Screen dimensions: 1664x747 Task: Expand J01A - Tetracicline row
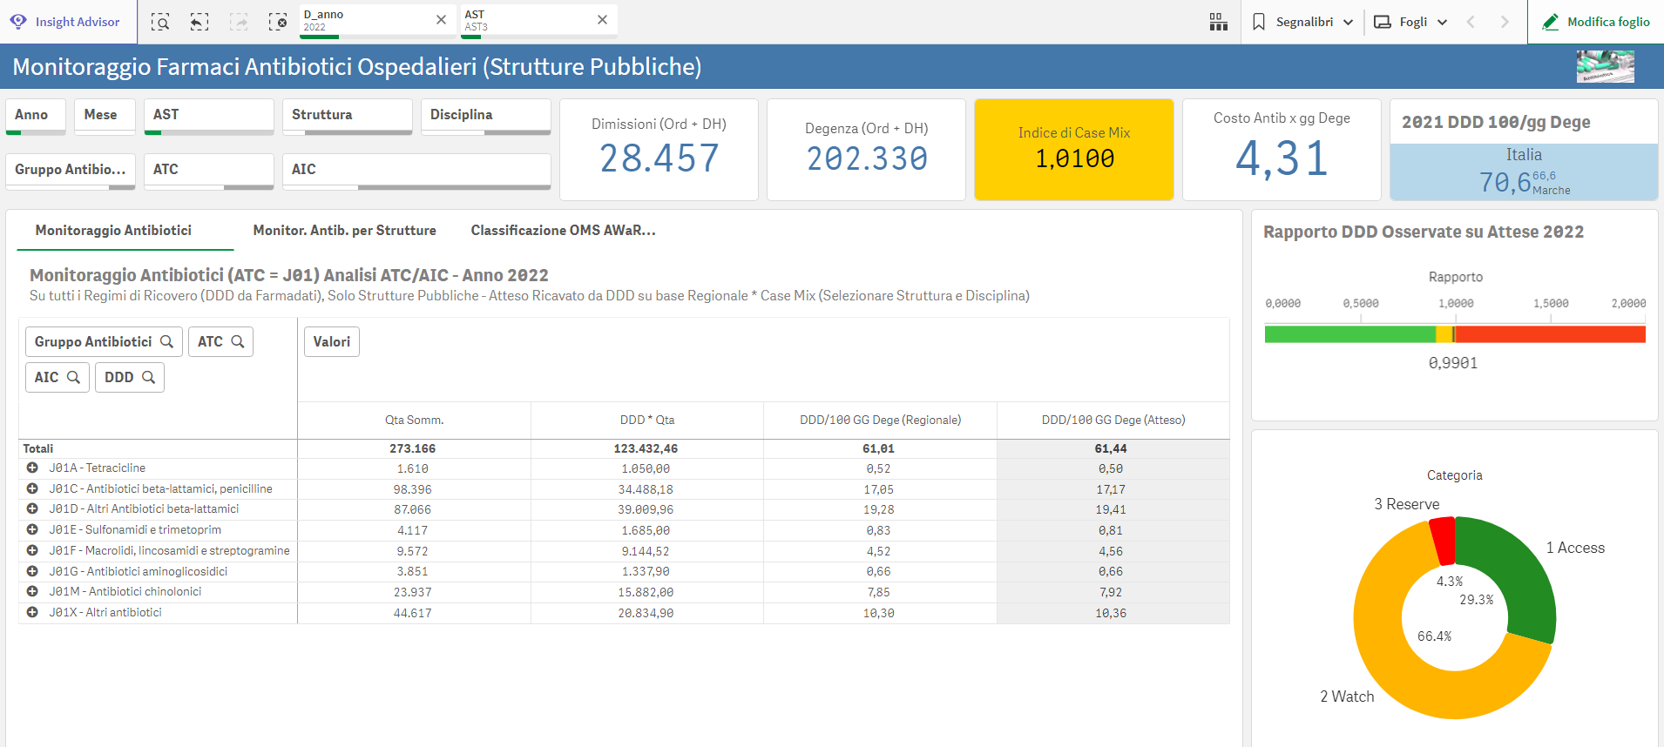click(x=32, y=468)
